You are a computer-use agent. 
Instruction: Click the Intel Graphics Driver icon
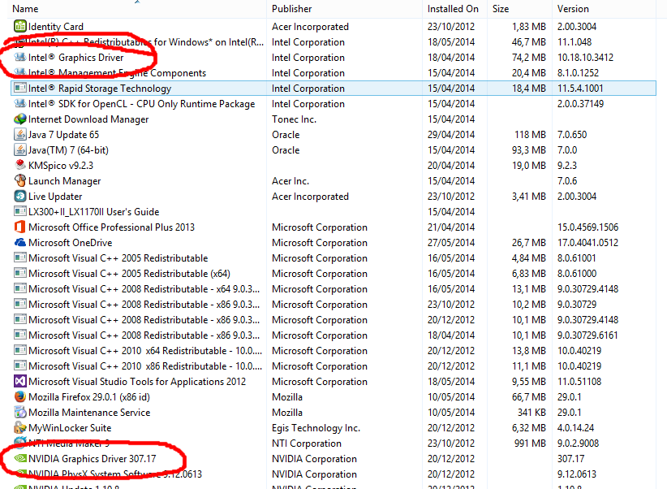point(19,57)
